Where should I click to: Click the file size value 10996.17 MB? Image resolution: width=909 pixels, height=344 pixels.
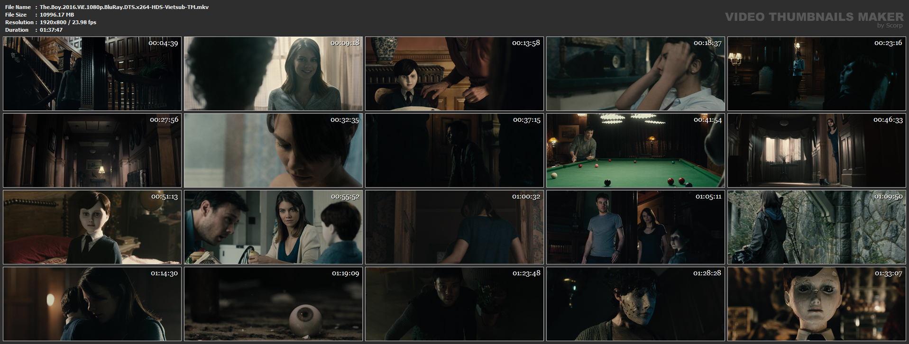coord(57,15)
